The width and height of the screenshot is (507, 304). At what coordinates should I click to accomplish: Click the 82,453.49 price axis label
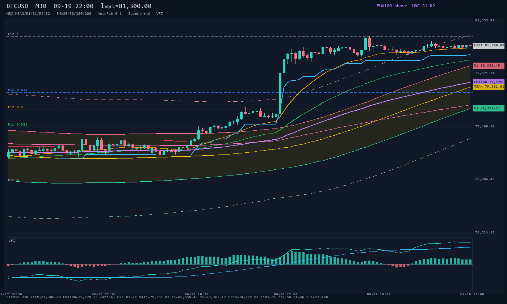point(485,20)
